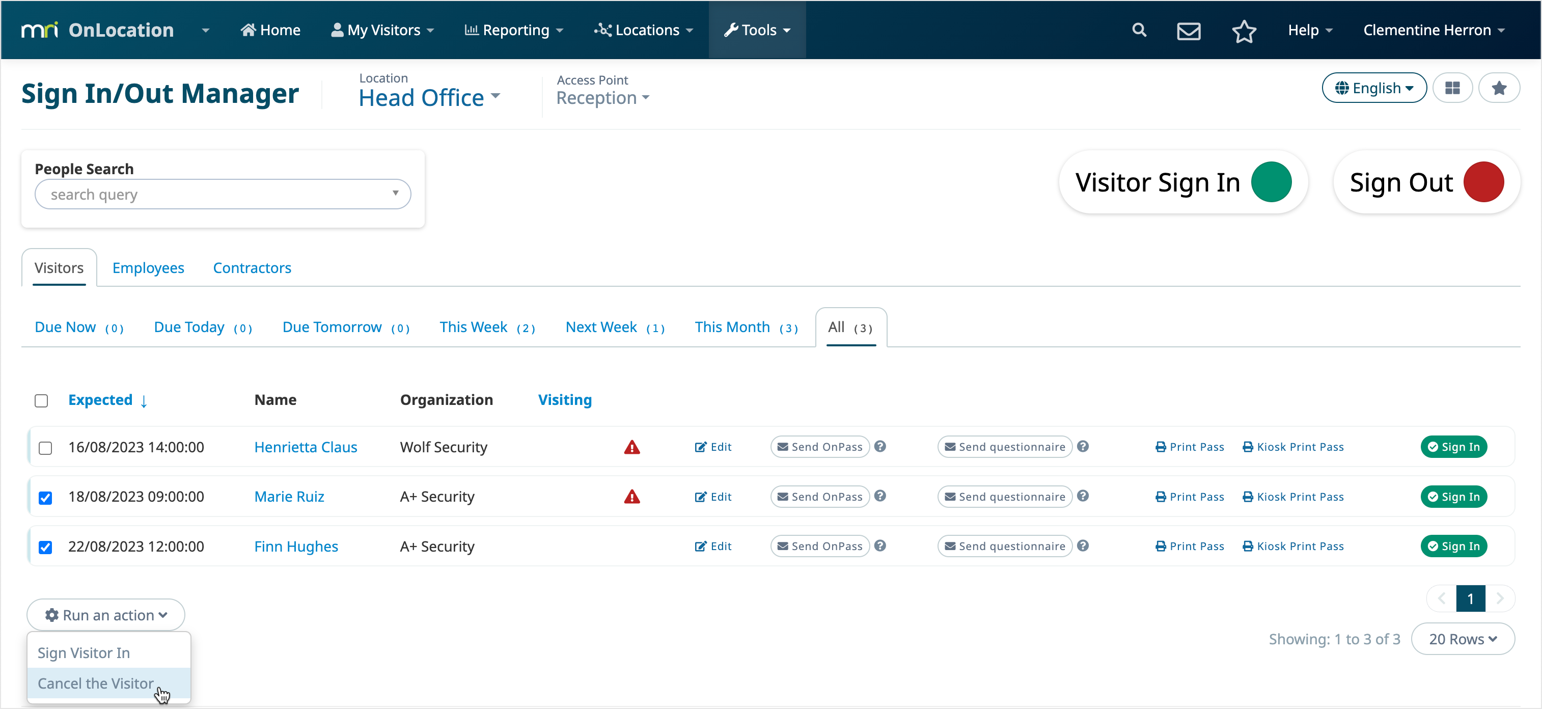Image resolution: width=1542 pixels, height=709 pixels.
Task: Switch to the grid layout view icon
Action: (x=1452, y=88)
